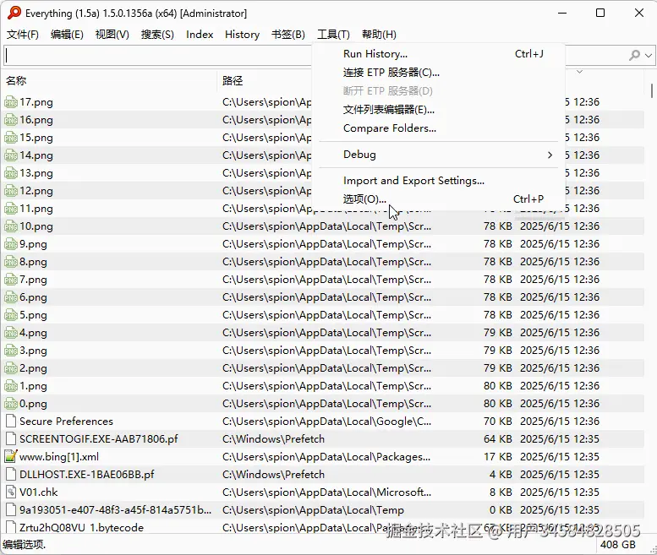Click the PNG icon for 8.png
This screenshot has height=555, width=657.
tap(10, 262)
